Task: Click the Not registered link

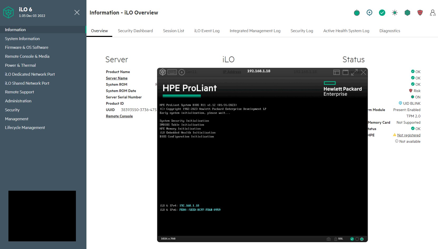Action: pos(409,135)
